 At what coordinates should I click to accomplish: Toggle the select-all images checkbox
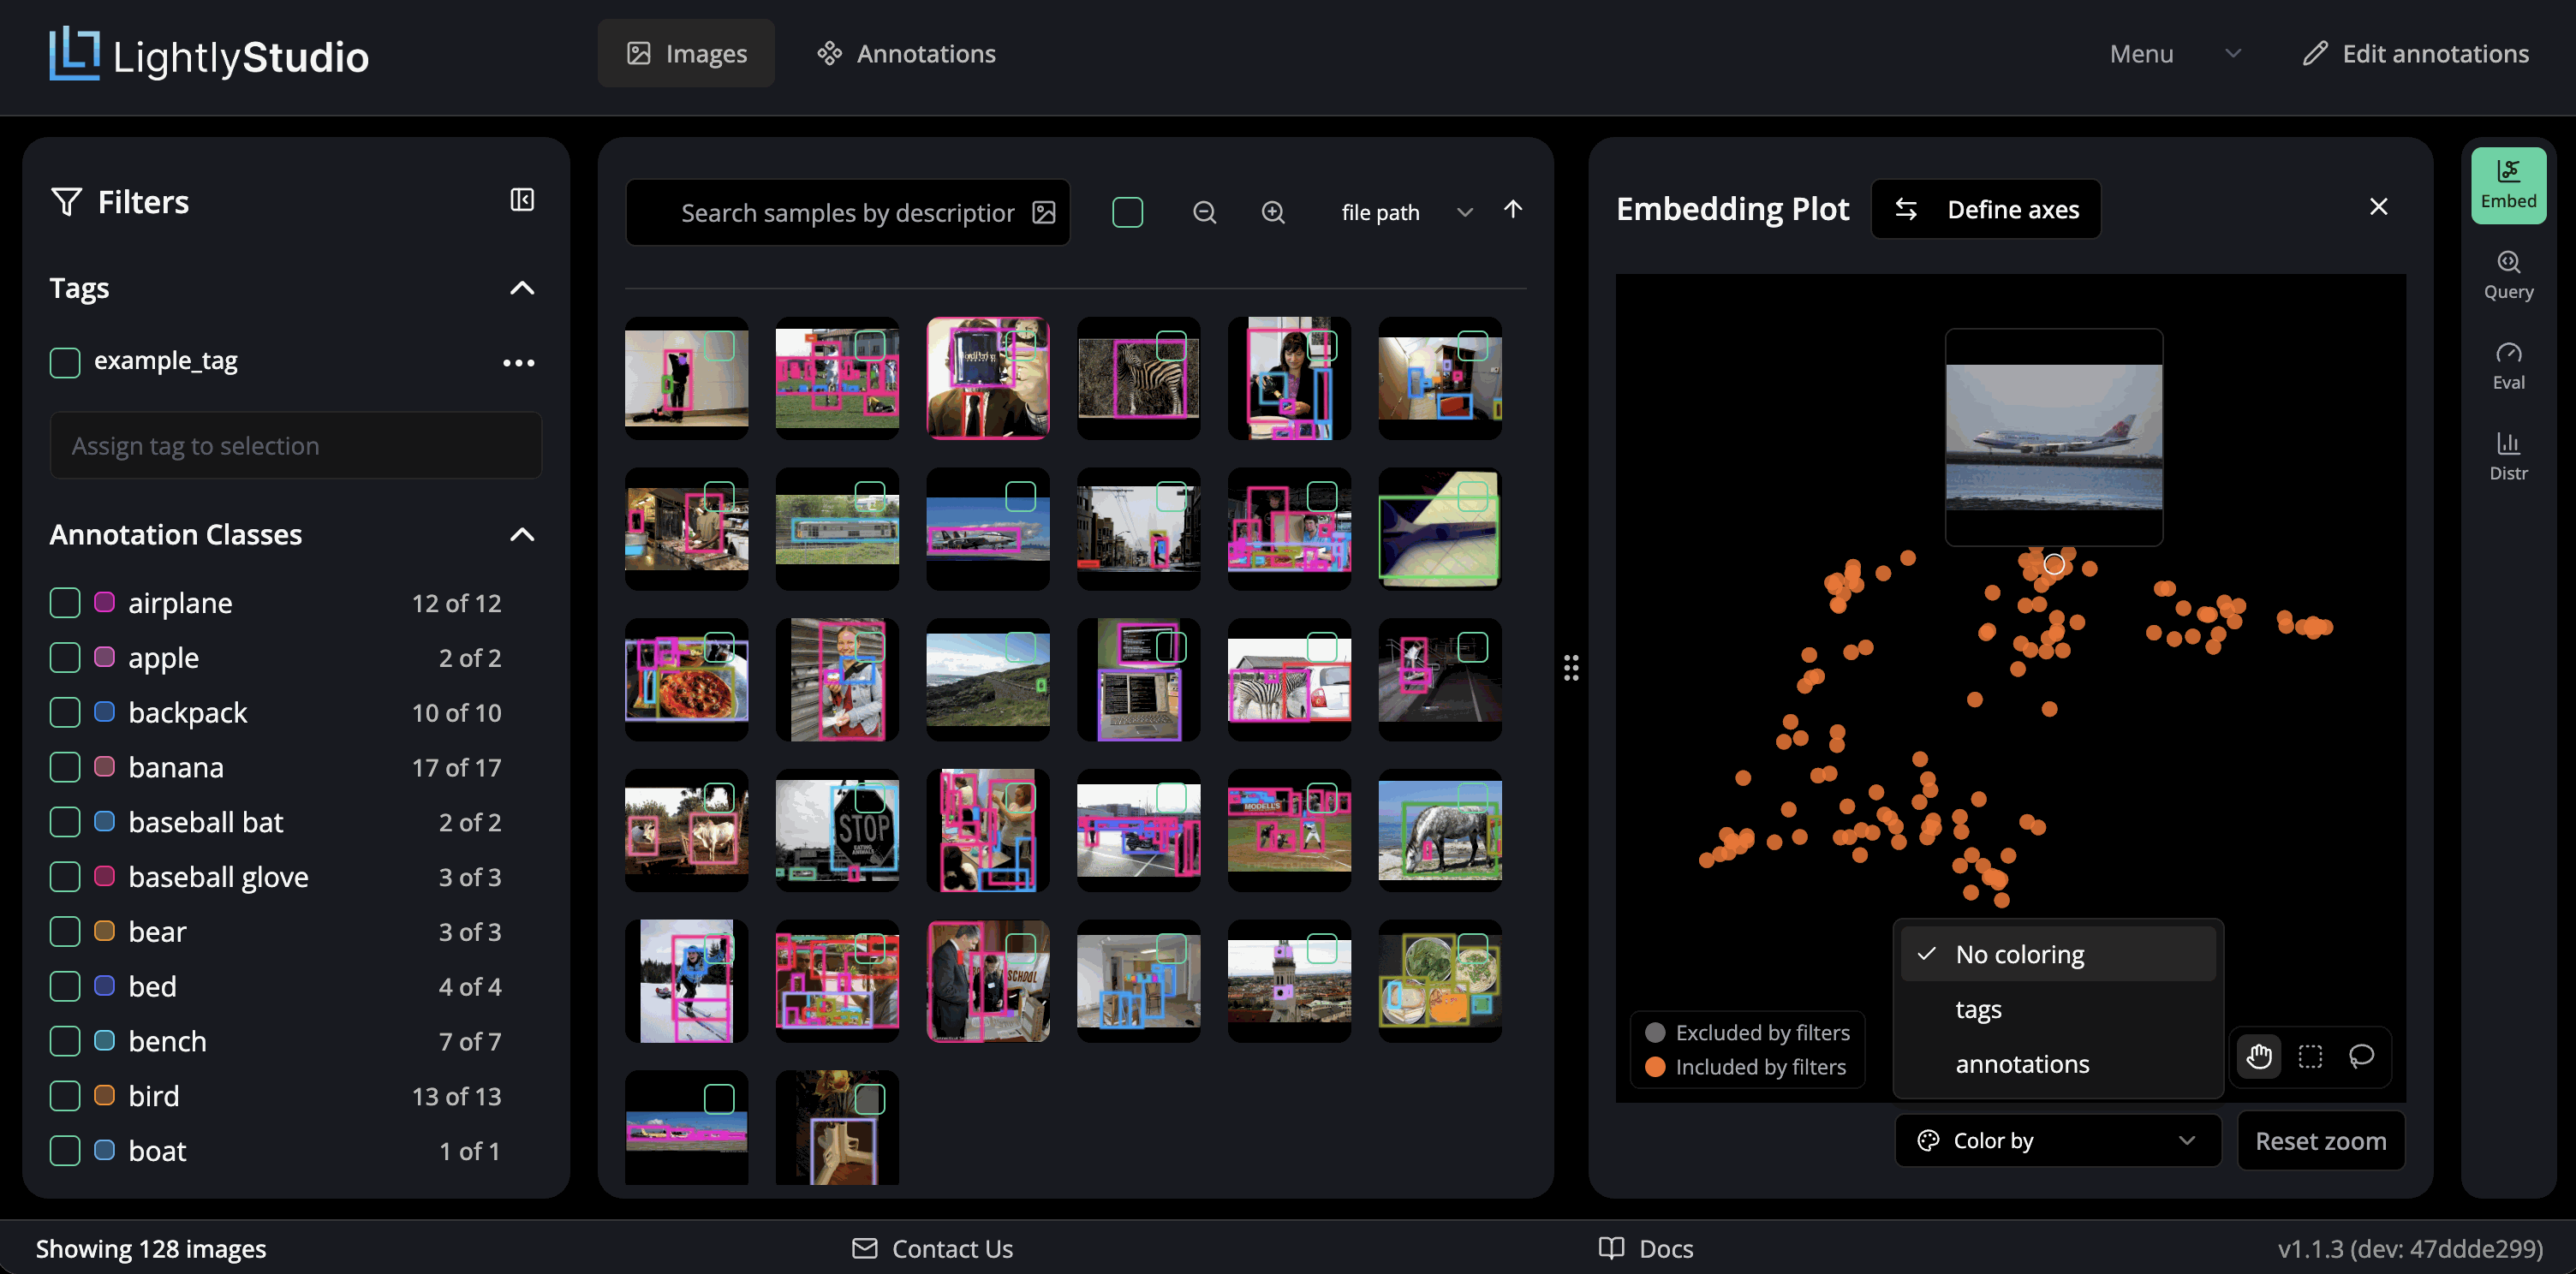(x=1127, y=212)
